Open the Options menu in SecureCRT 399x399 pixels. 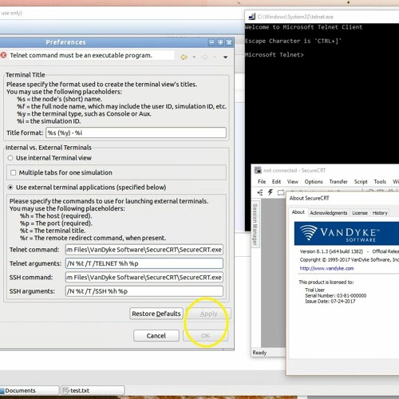pyautogui.click(x=314, y=182)
